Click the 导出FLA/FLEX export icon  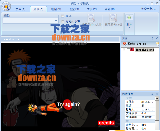[125, 43]
